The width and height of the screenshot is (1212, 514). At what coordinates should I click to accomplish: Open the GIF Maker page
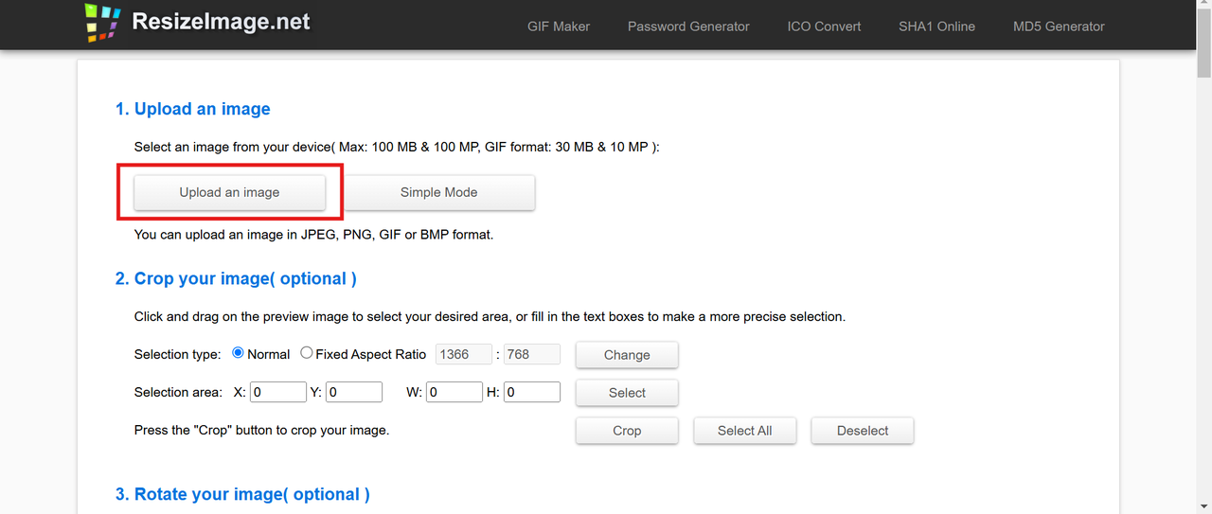pos(559,27)
